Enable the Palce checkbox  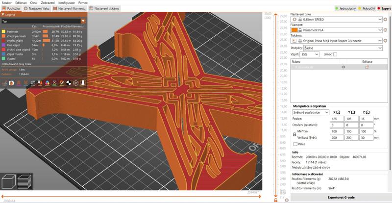pyautogui.click(x=294, y=144)
